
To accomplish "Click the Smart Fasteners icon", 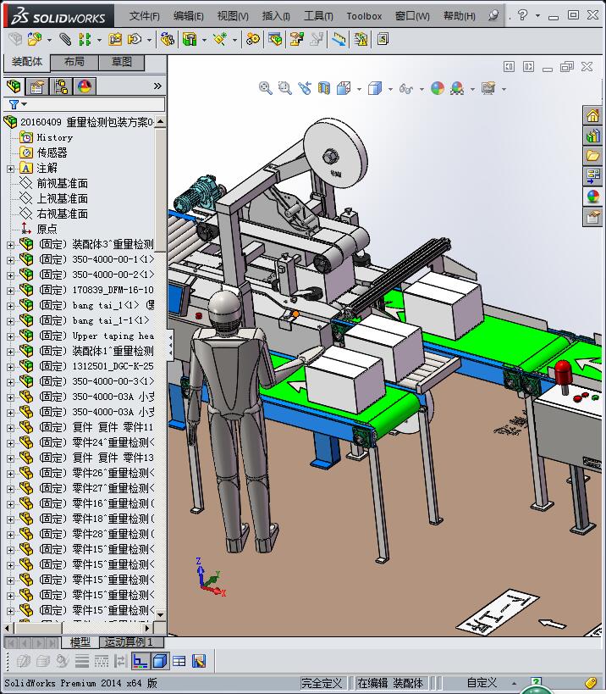I will (115, 39).
